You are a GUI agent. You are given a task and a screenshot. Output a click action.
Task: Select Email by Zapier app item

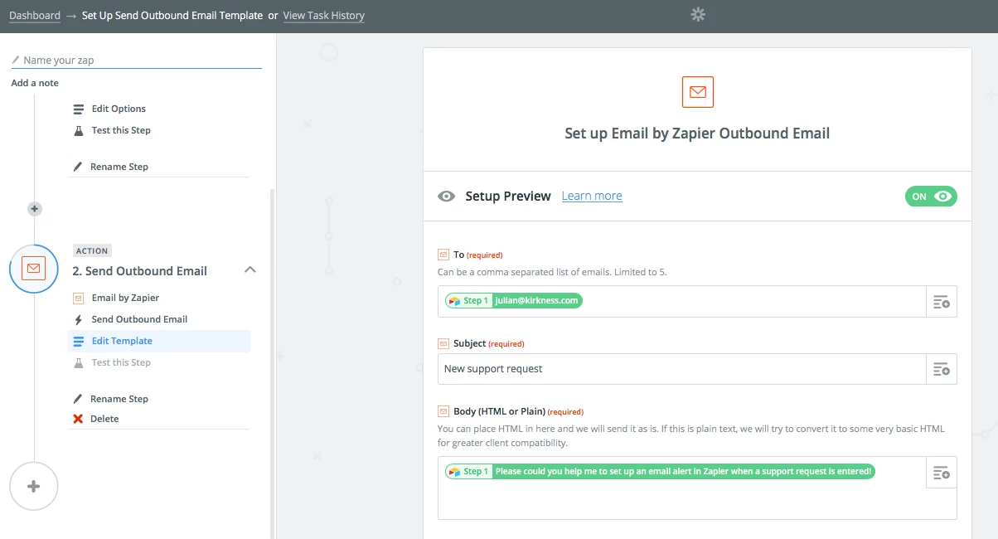click(x=125, y=298)
